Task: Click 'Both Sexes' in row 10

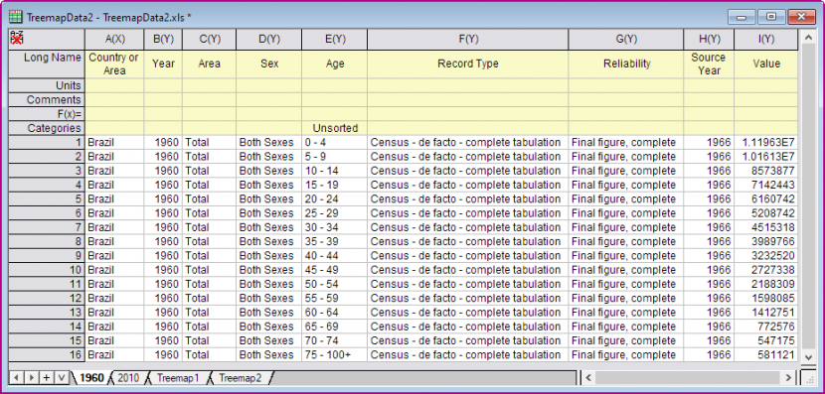Action: [268, 270]
